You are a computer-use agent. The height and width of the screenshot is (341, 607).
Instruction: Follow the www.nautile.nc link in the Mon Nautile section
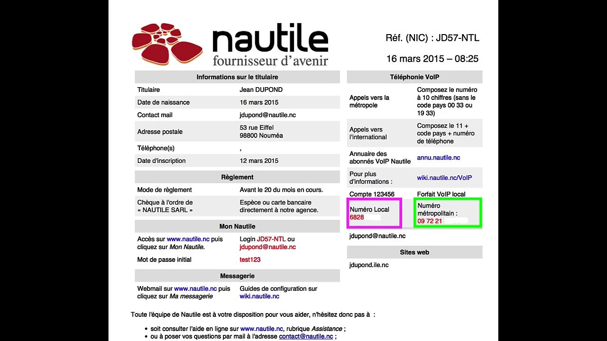click(188, 239)
